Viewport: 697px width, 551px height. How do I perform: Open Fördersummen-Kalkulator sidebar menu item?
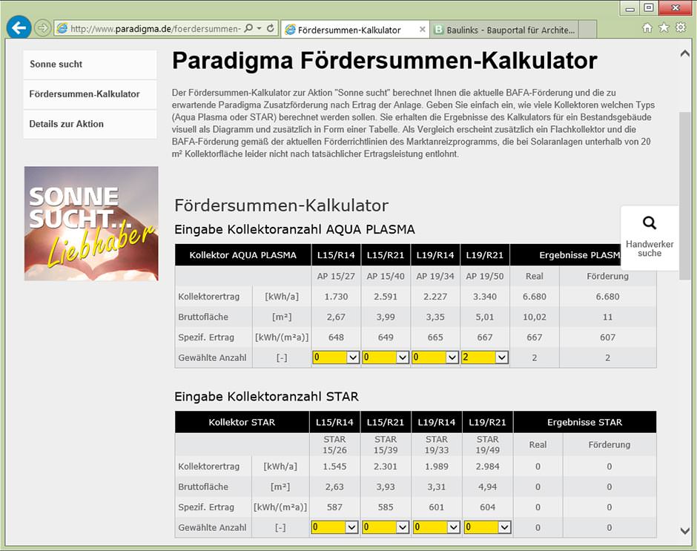(x=90, y=94)
